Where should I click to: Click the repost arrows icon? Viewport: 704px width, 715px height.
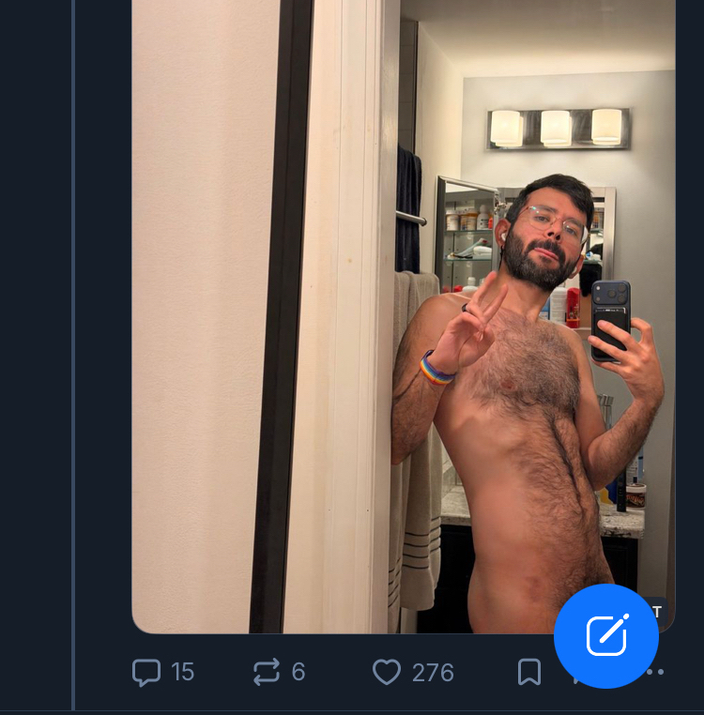[x=267, y=672]
